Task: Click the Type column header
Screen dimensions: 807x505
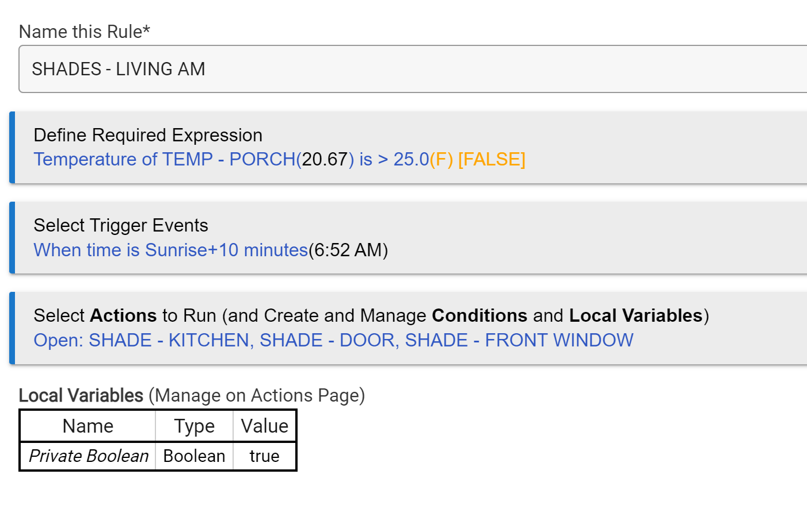Action: (194, 426)
